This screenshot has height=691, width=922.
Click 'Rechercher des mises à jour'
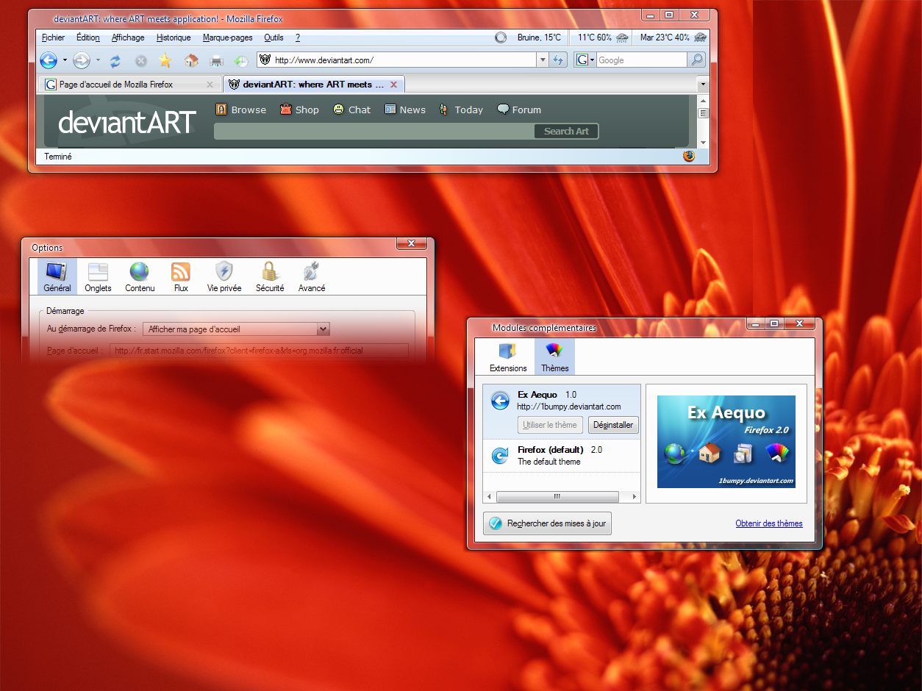547,523
